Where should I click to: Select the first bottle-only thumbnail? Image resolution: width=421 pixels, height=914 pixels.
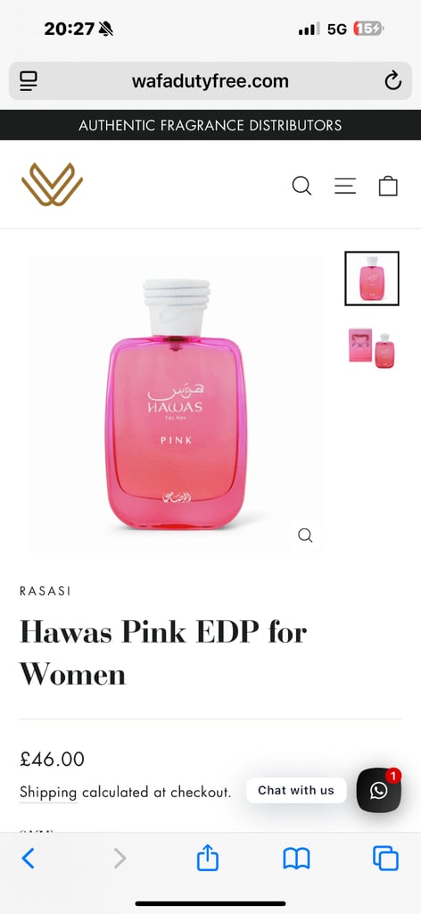coord(372,278)
